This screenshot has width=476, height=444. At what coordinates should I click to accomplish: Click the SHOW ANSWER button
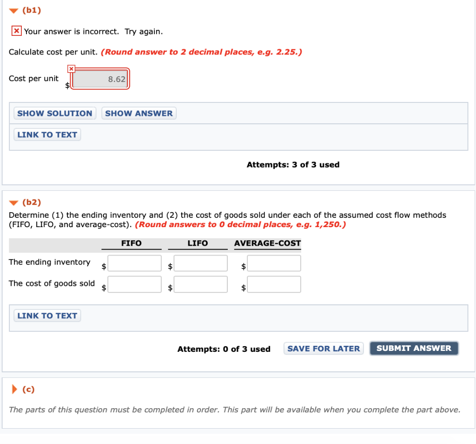pos(139,113)
